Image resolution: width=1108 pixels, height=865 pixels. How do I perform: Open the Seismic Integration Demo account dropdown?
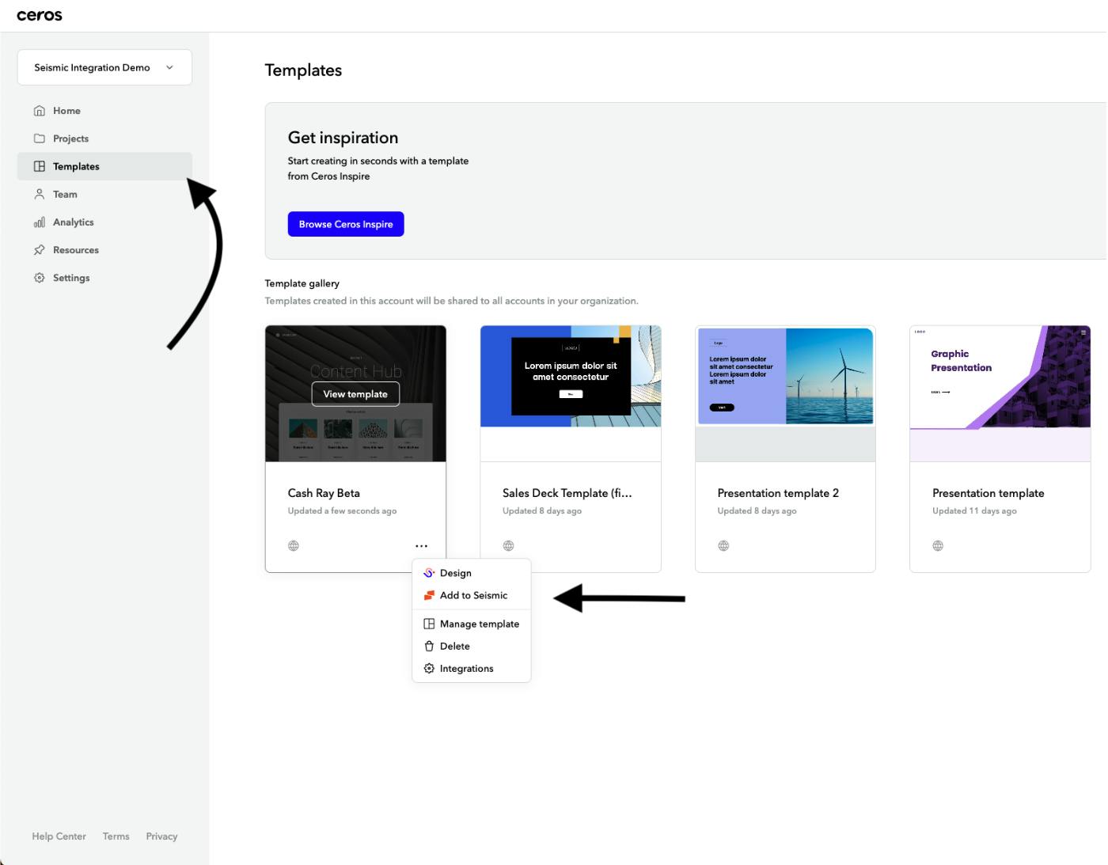(x=104, y=67)
